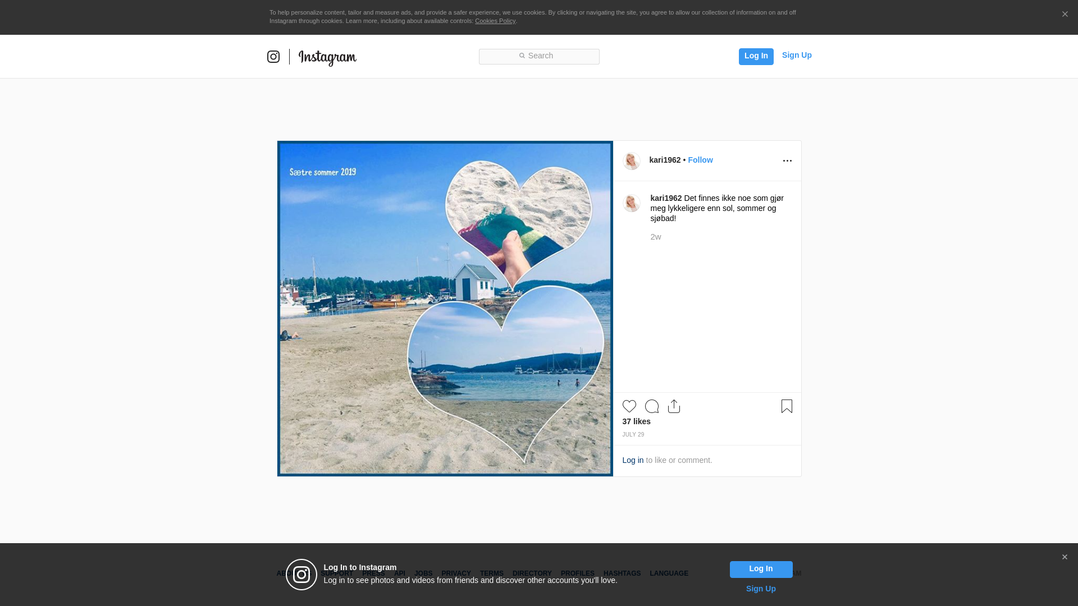Open kari1962 profile avatar in post header
This screenshot has width=1078, height=606.
pos(632,161)
